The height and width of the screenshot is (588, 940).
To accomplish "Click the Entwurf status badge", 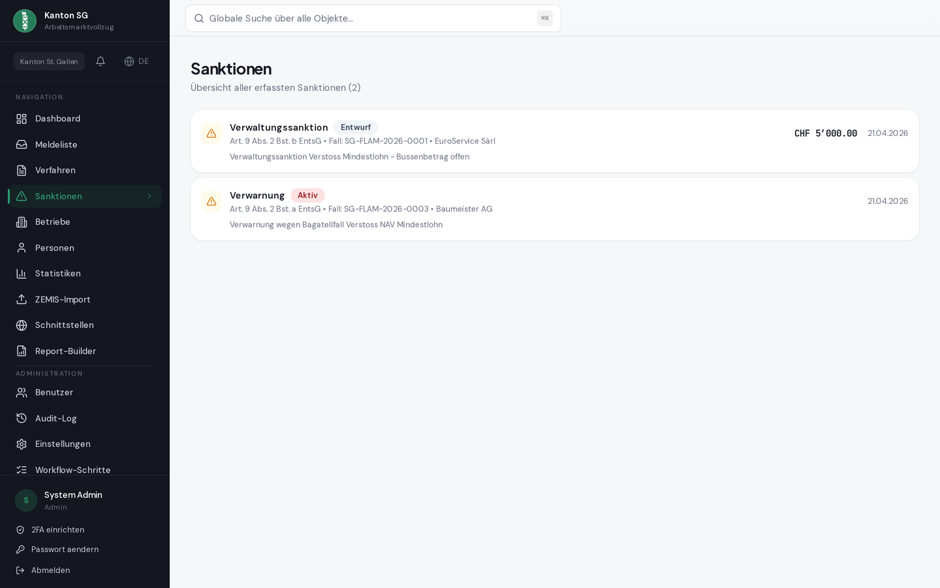I will coord(356,127).
